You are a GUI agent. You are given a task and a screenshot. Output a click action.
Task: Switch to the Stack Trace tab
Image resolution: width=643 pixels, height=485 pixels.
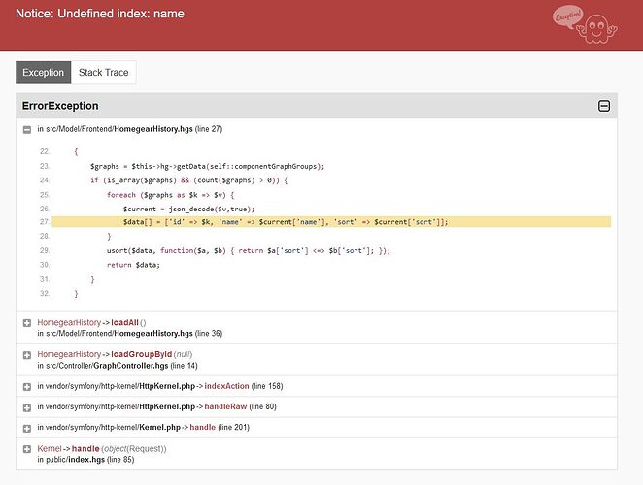coord(104,73)
